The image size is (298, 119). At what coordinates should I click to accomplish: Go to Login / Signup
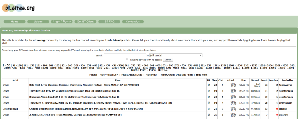point(62,22)
